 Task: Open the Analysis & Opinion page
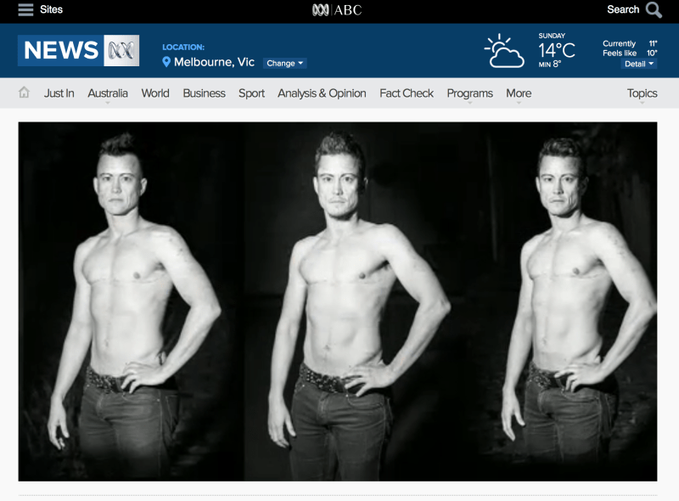tap(322, 93)
